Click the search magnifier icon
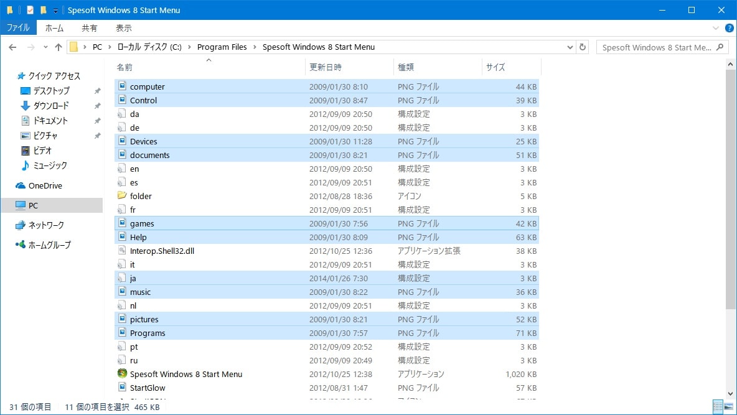The height and width of the screenshot is (415, 737). [720, 47]
